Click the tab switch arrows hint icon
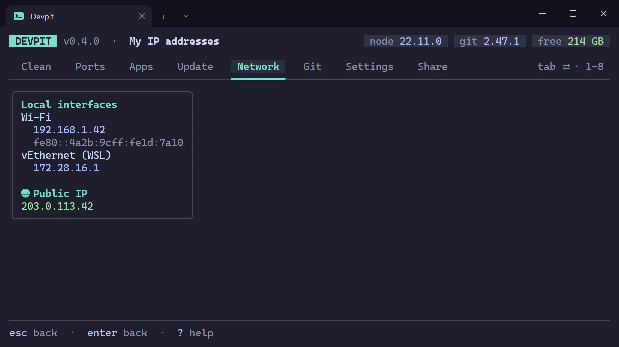This screenshot has width=619, height=347. (566, 67)
